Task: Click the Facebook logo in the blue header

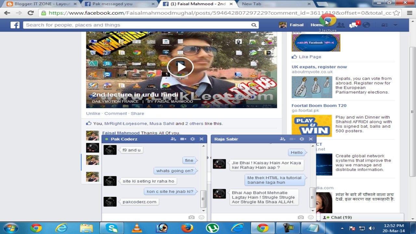Action: [15, 25]
